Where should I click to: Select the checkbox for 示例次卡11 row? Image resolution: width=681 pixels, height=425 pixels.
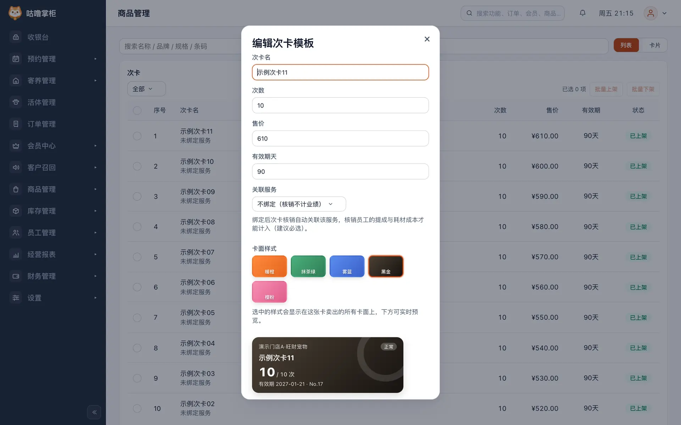[137, 136]
